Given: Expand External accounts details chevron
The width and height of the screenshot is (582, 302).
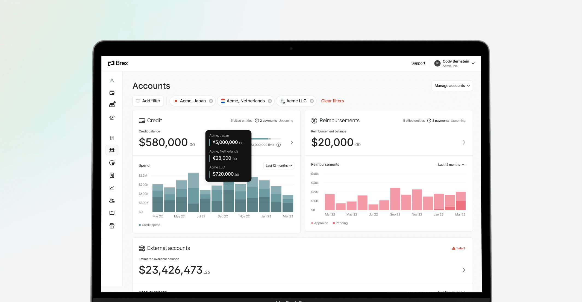Looking at the screenshot, I should pos(464,270).
